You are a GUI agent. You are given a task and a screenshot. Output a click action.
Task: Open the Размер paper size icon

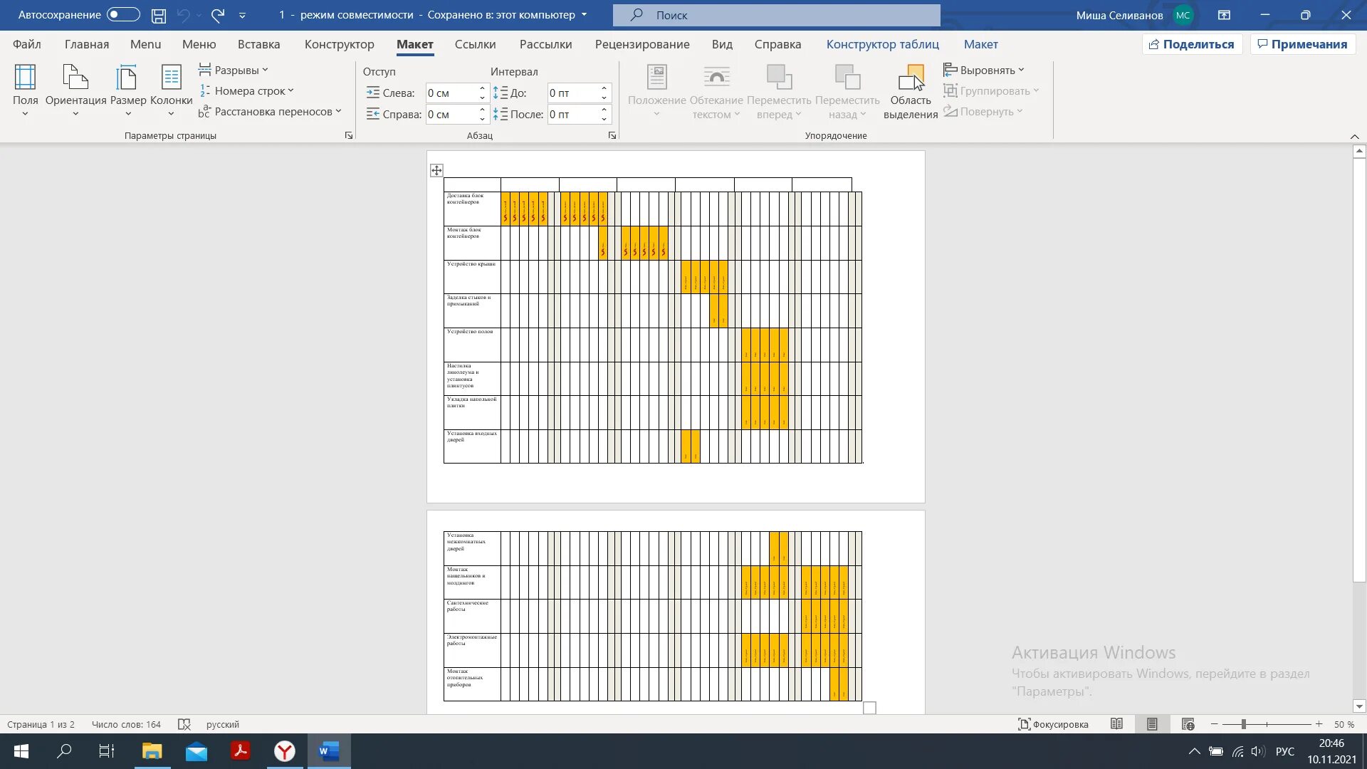pos(127,78)
